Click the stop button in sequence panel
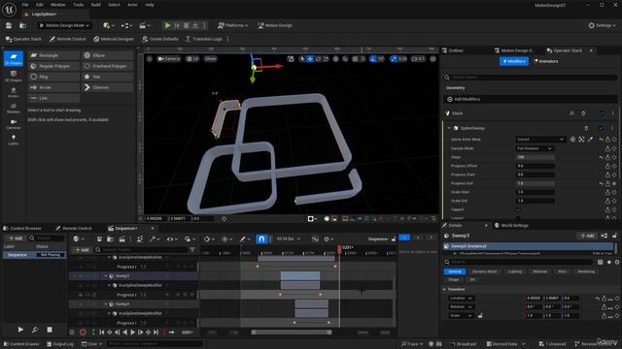The height and width of the screenshot is (349, 622). click(x=50, y=330)
